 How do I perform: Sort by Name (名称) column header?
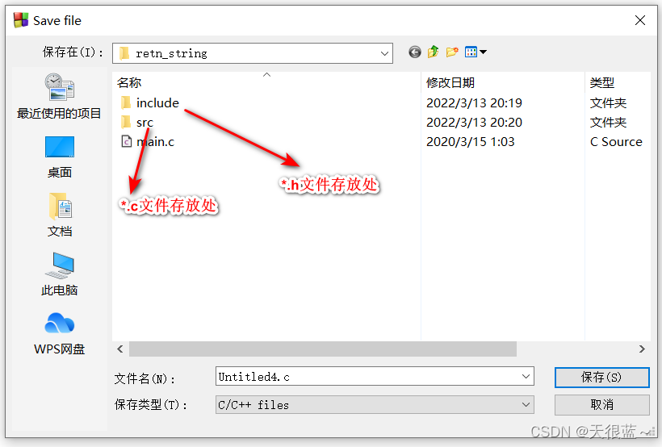click(x=129, y=82)
